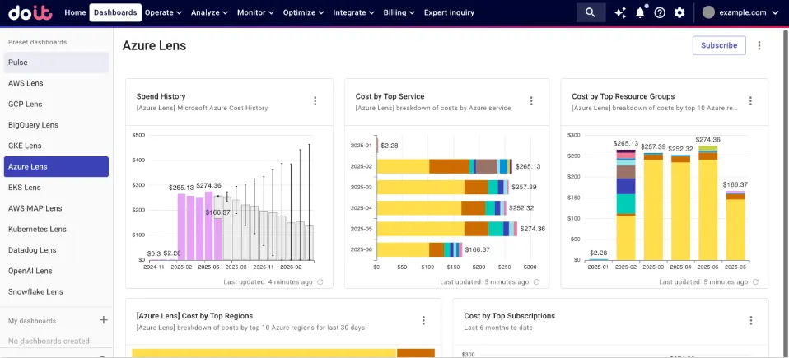Click the DoiT logo

(30, 12)
